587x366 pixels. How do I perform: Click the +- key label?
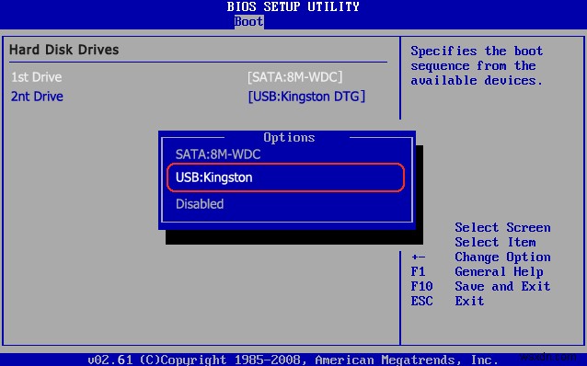(x=418, y=257)
